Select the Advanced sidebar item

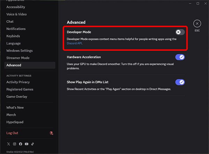click(x=30, y=65)
